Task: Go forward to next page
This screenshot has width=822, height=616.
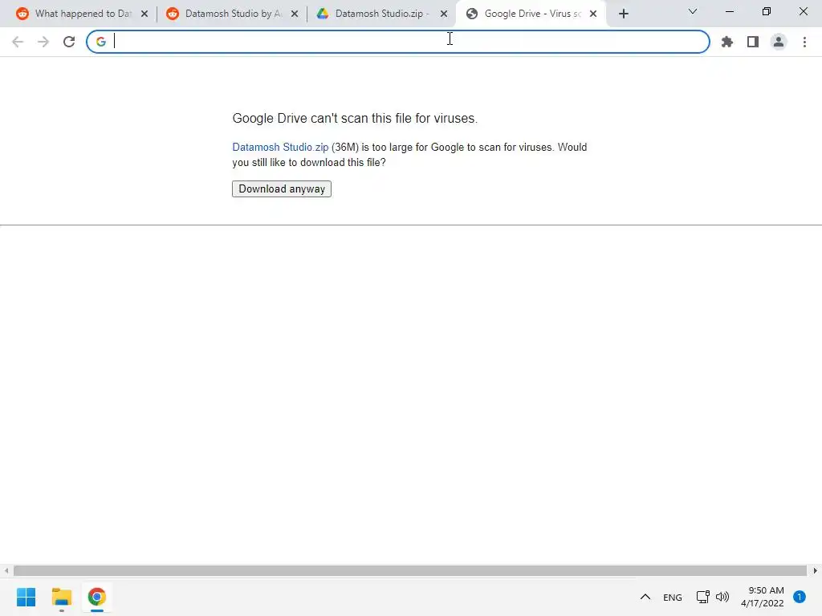Action: pos(43,42)
